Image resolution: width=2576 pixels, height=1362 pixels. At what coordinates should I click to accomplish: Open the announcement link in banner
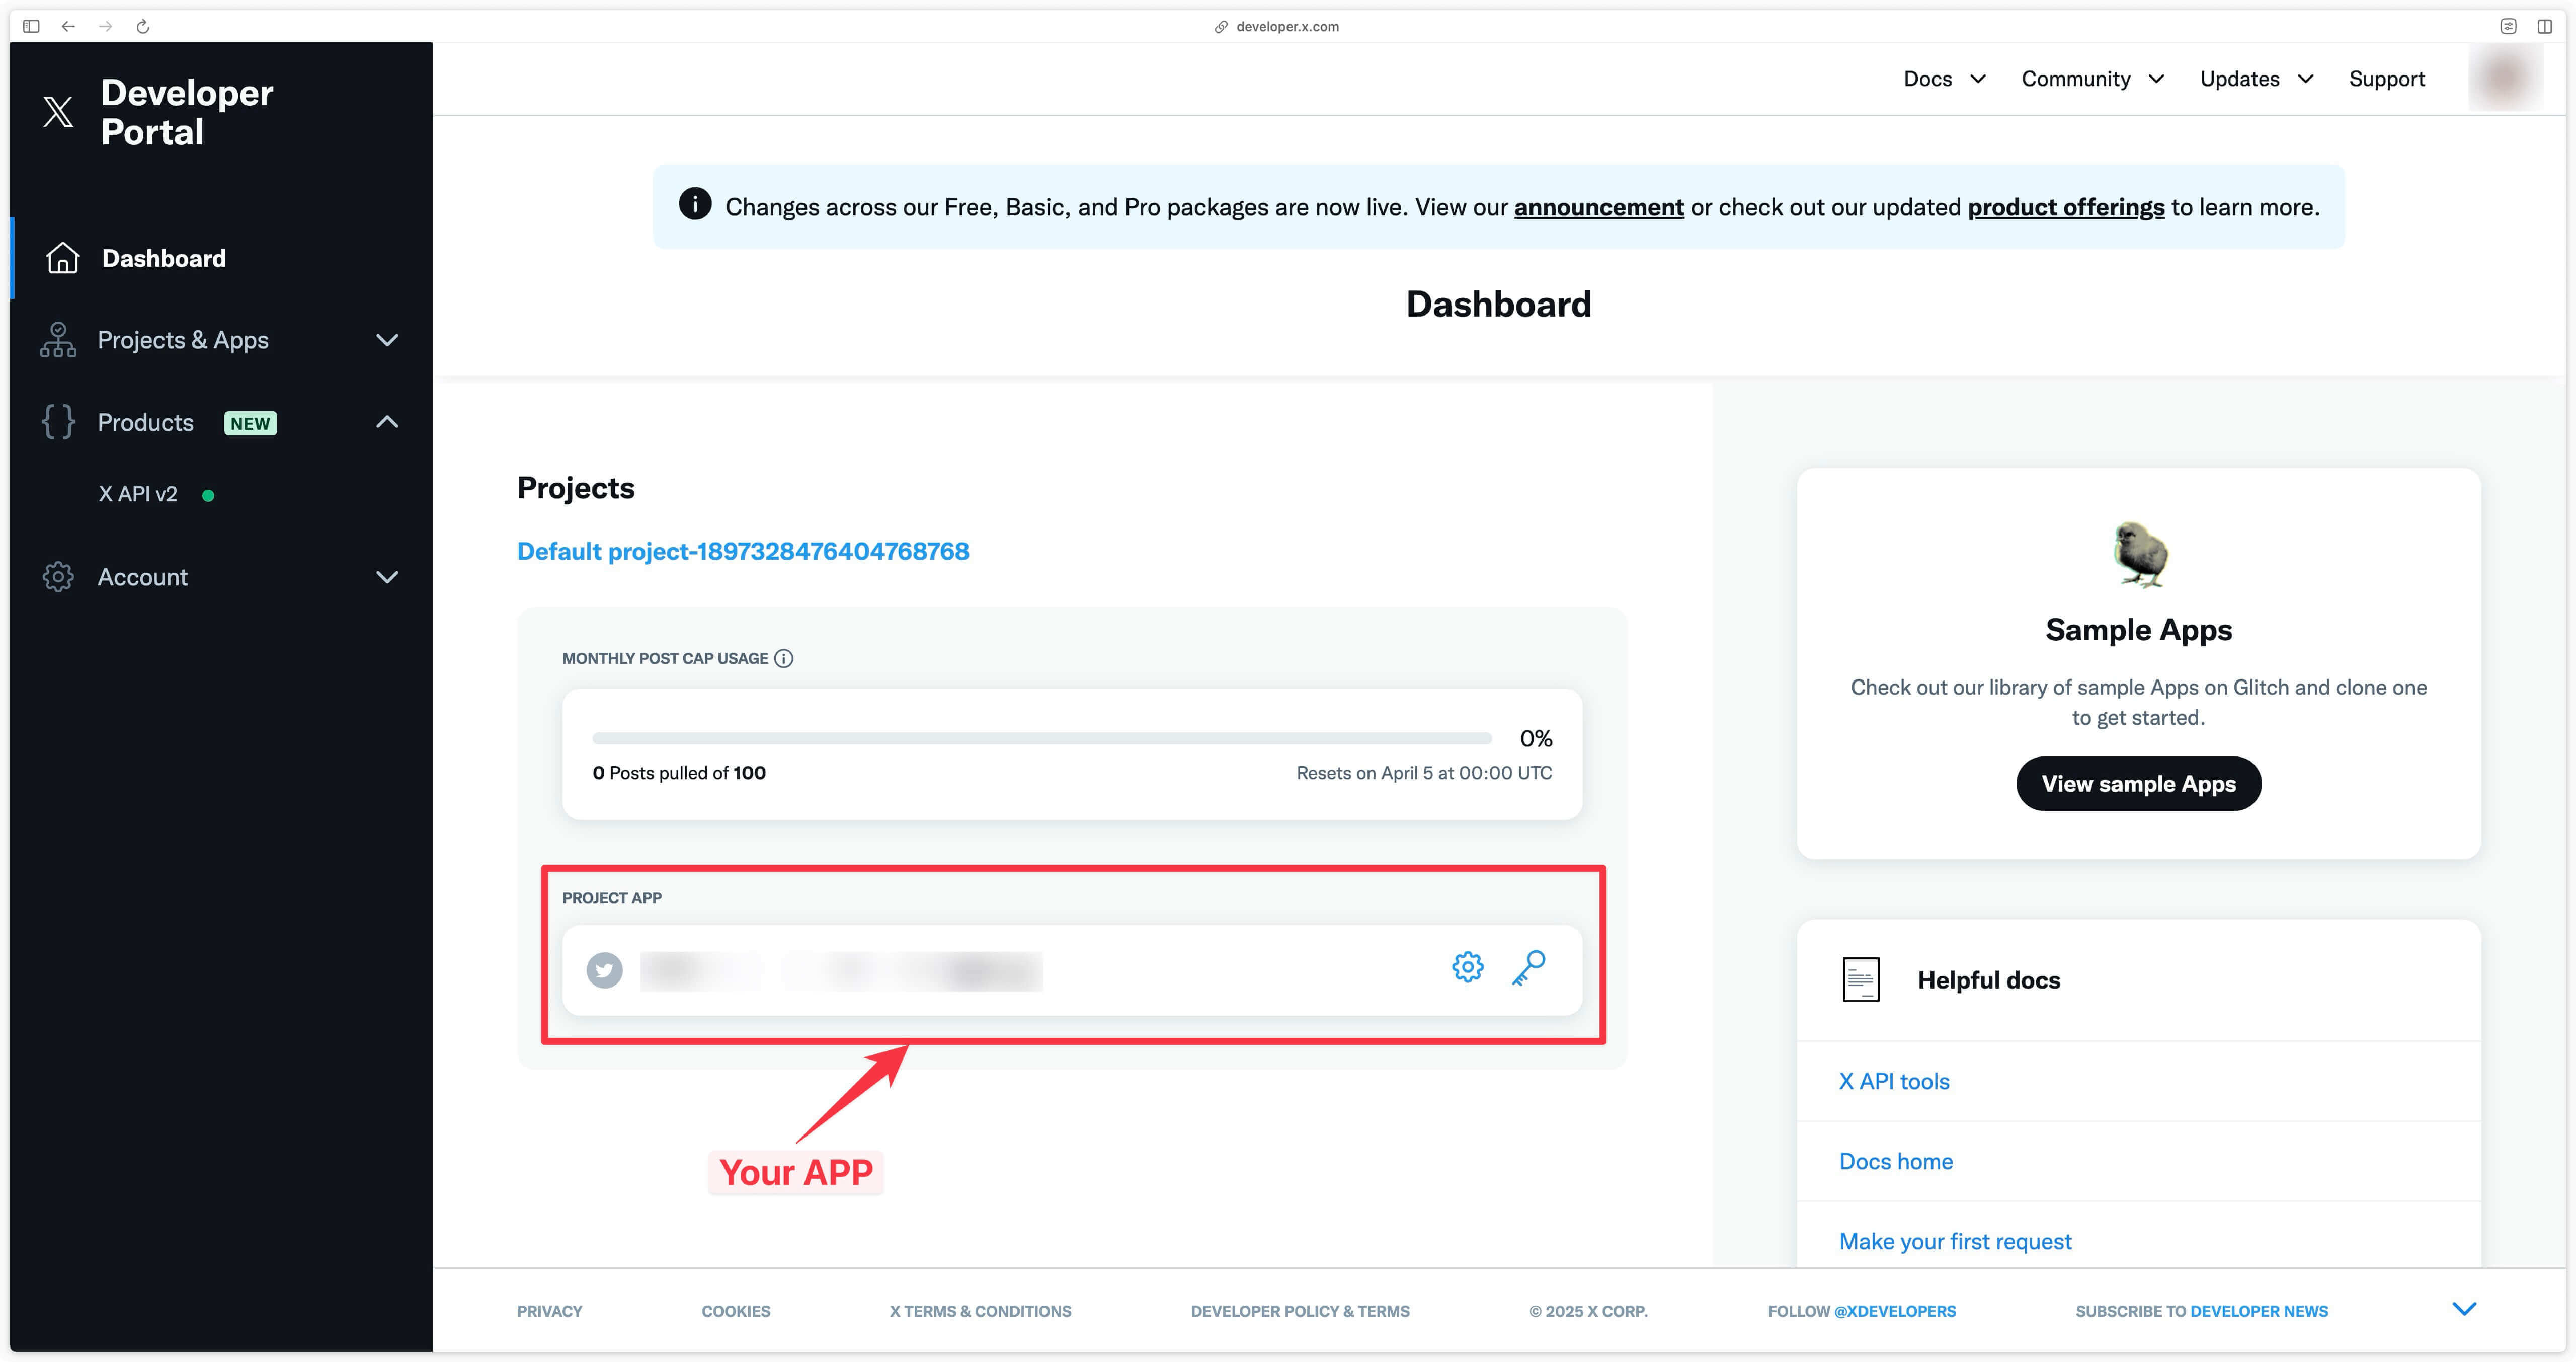click(x=1599, y=207)
